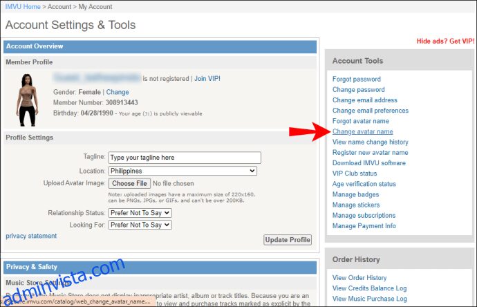The image size is (477, 307).
Task: Click the Order History heading
Action: (356, 259)
